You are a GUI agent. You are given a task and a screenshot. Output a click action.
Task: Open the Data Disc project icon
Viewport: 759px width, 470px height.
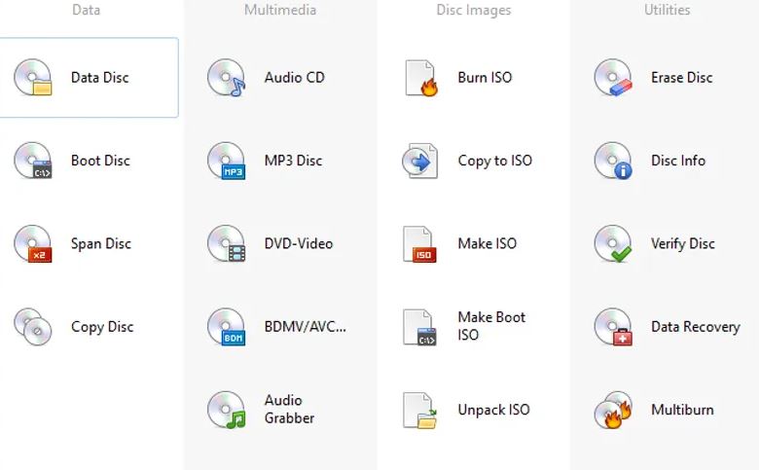(33, 78)
